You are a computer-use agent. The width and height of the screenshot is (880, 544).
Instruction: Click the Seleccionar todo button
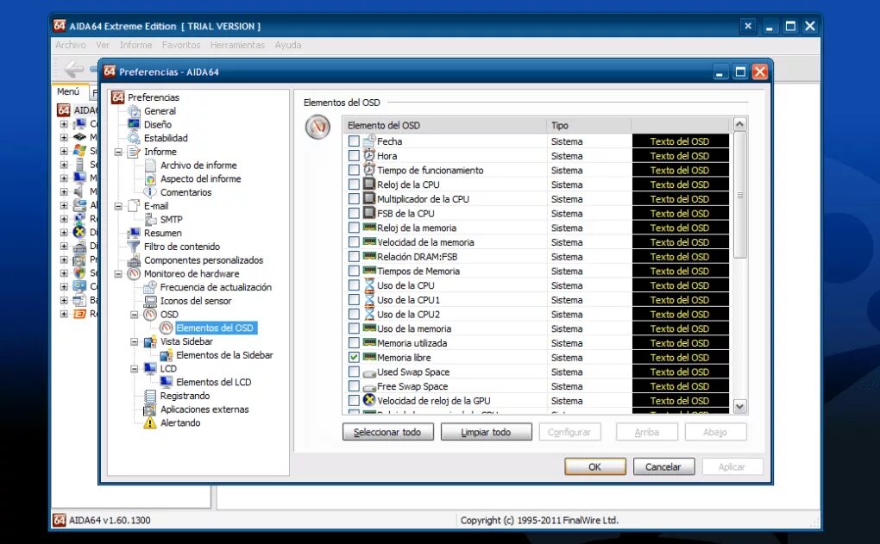tap(388, 432)
